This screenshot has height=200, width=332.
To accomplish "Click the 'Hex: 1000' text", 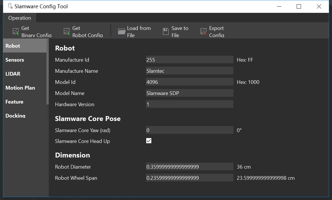I will coord(248,82).
